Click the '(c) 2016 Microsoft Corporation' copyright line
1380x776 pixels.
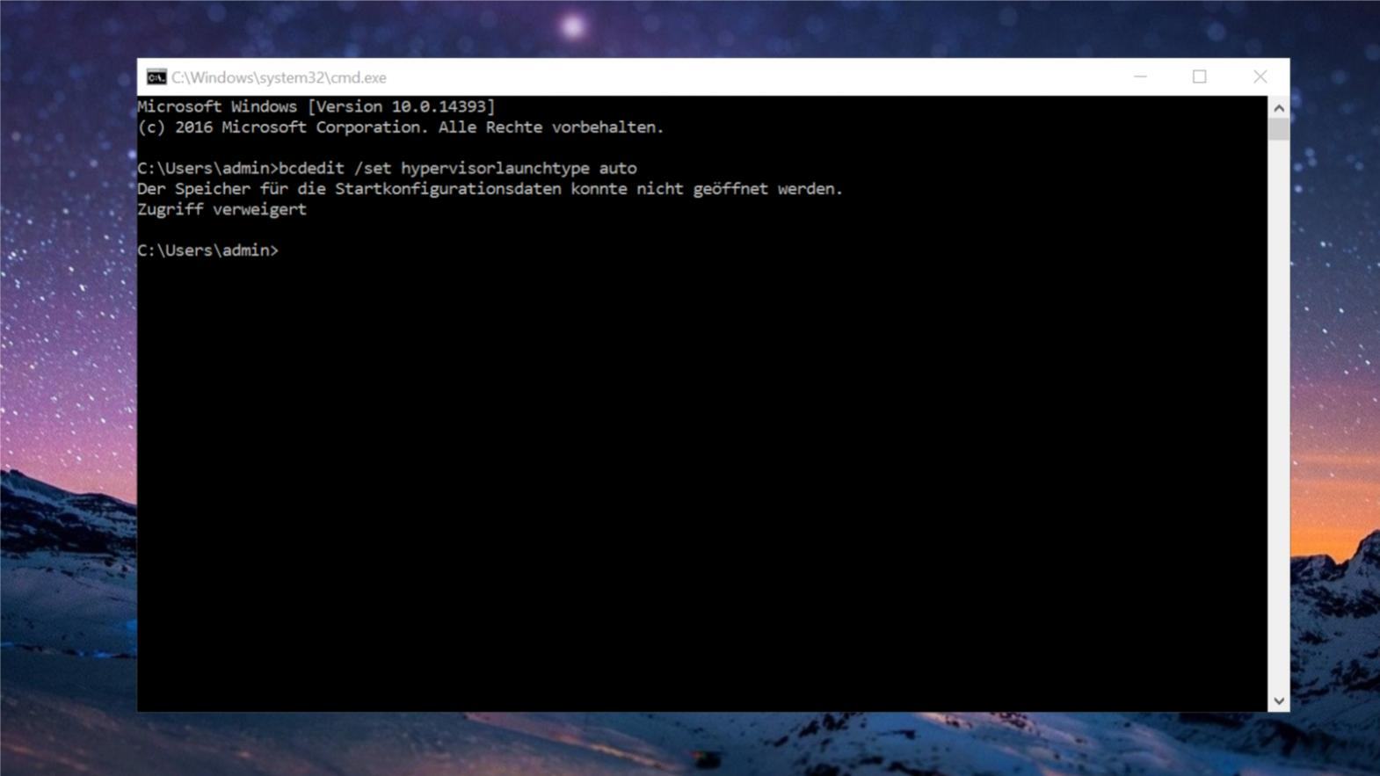(x=401, y=127)
